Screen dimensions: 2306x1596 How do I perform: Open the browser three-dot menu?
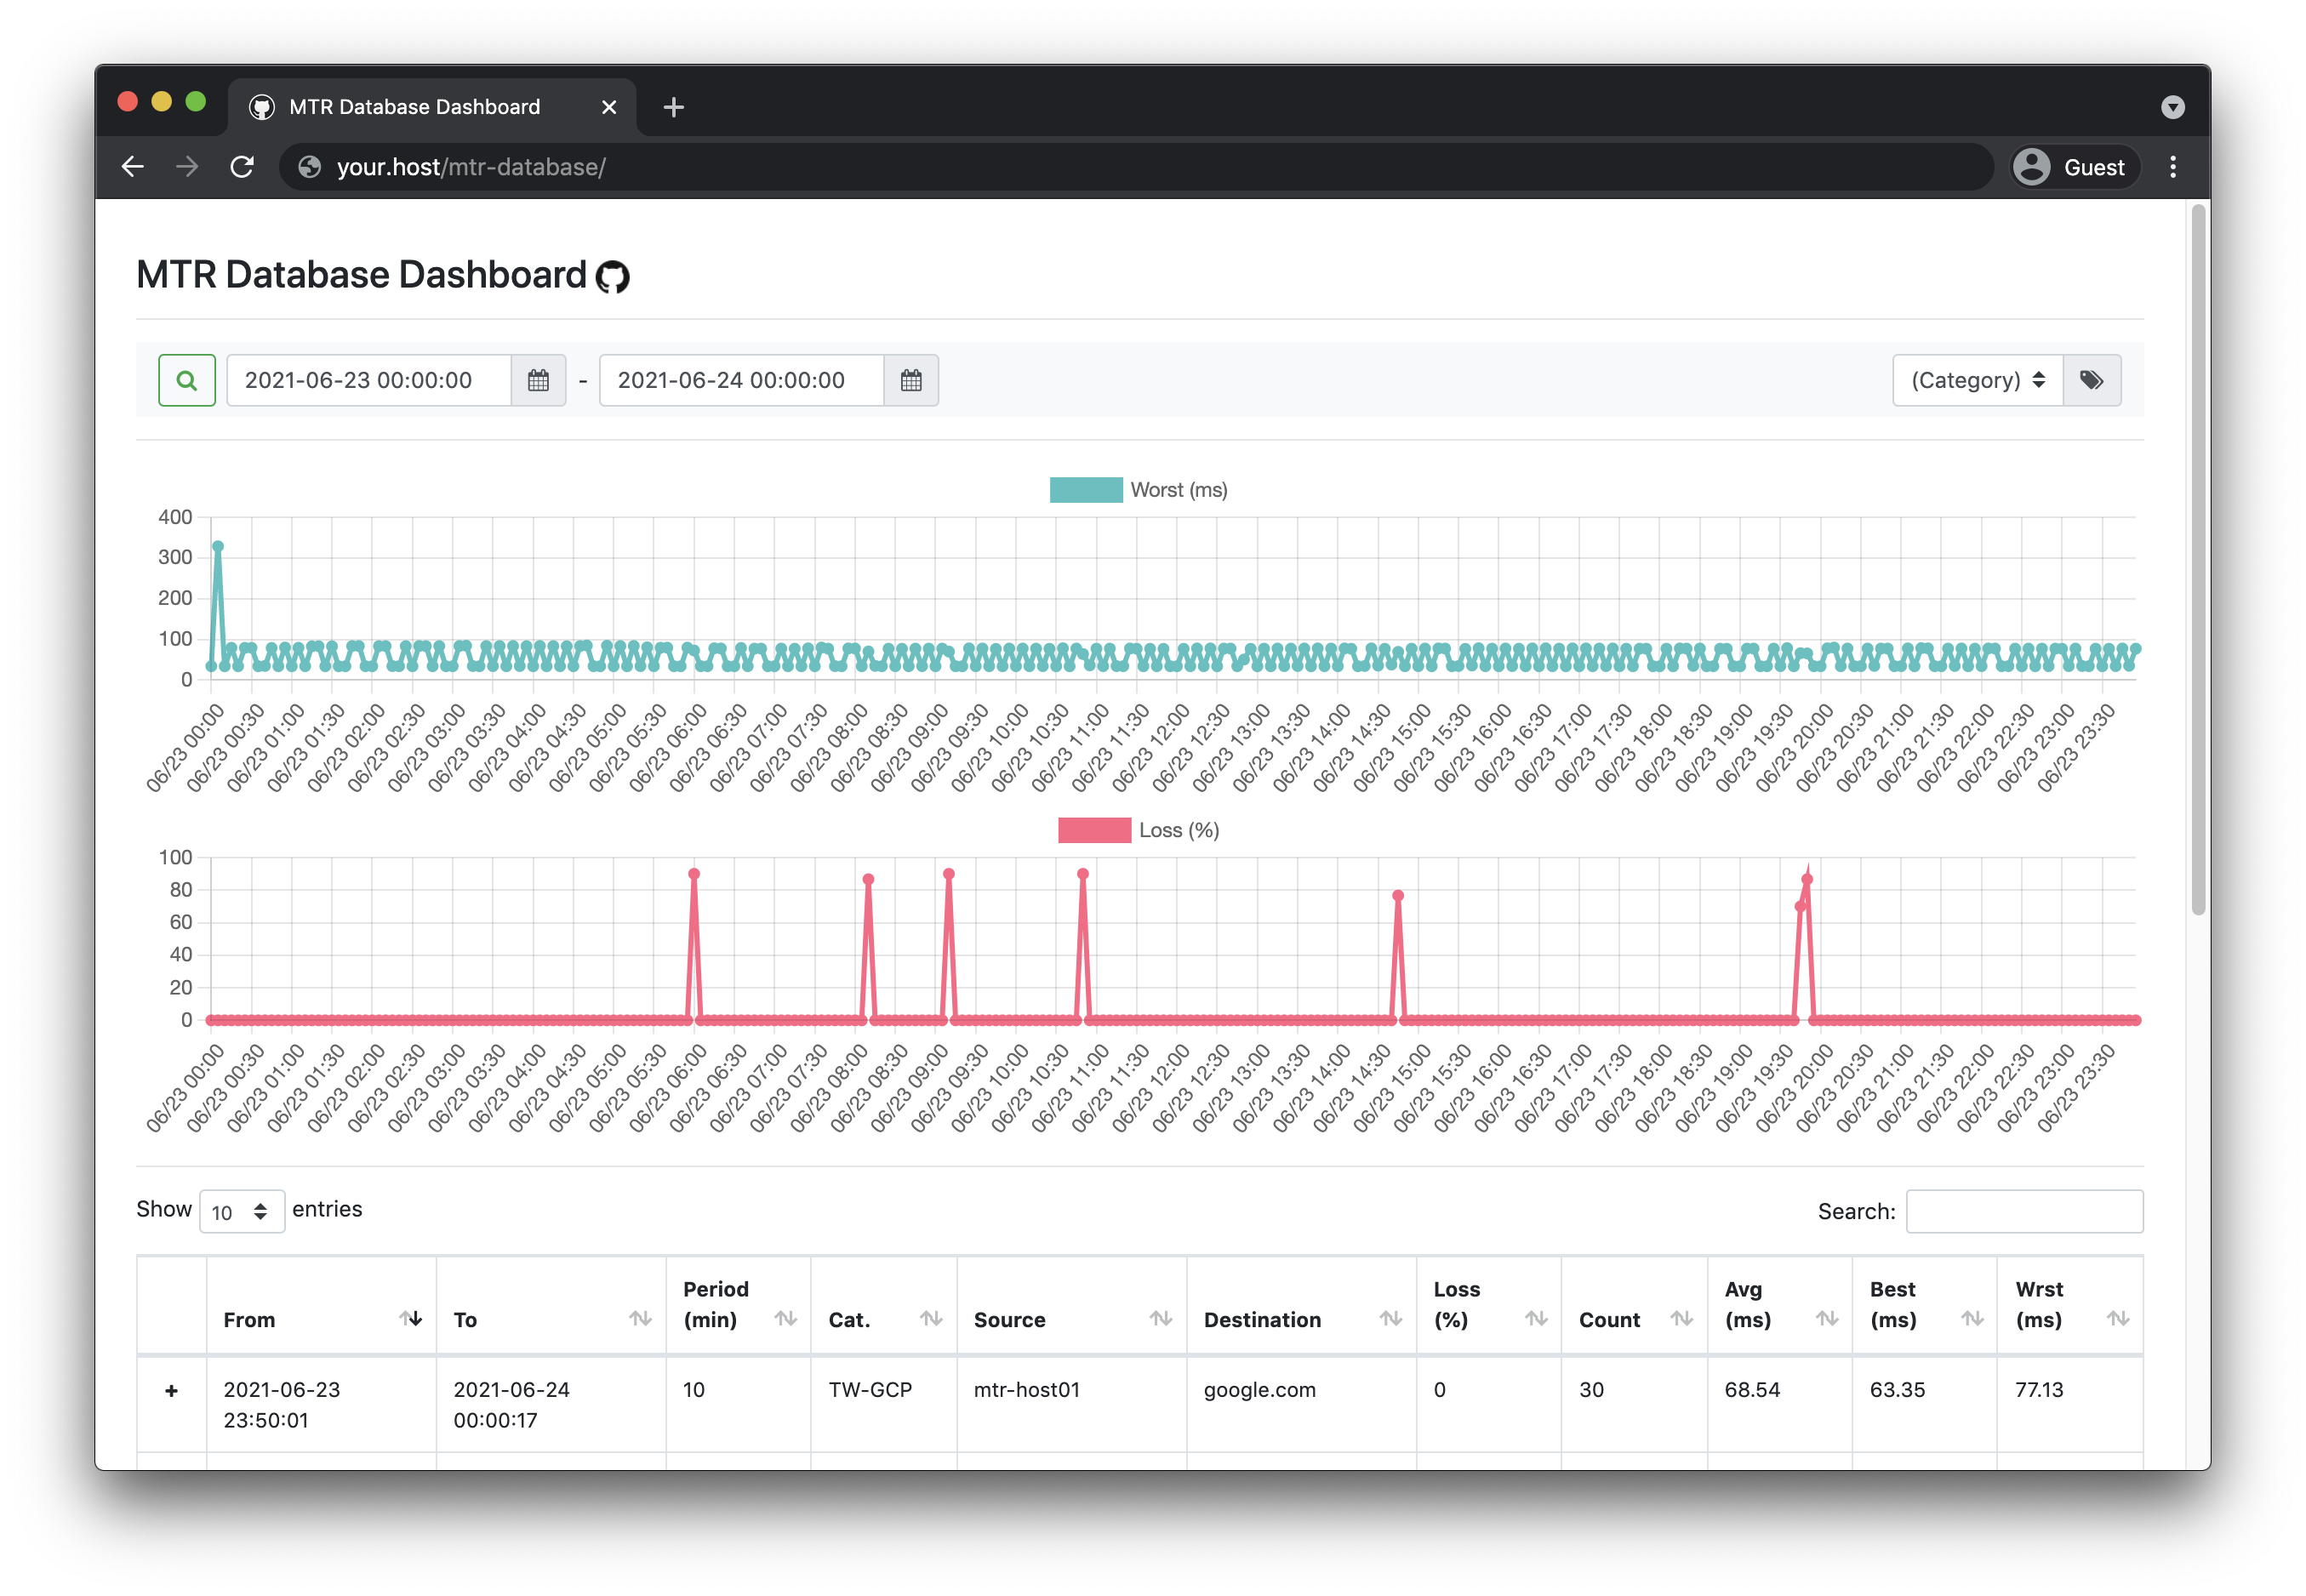(2172, 167)
